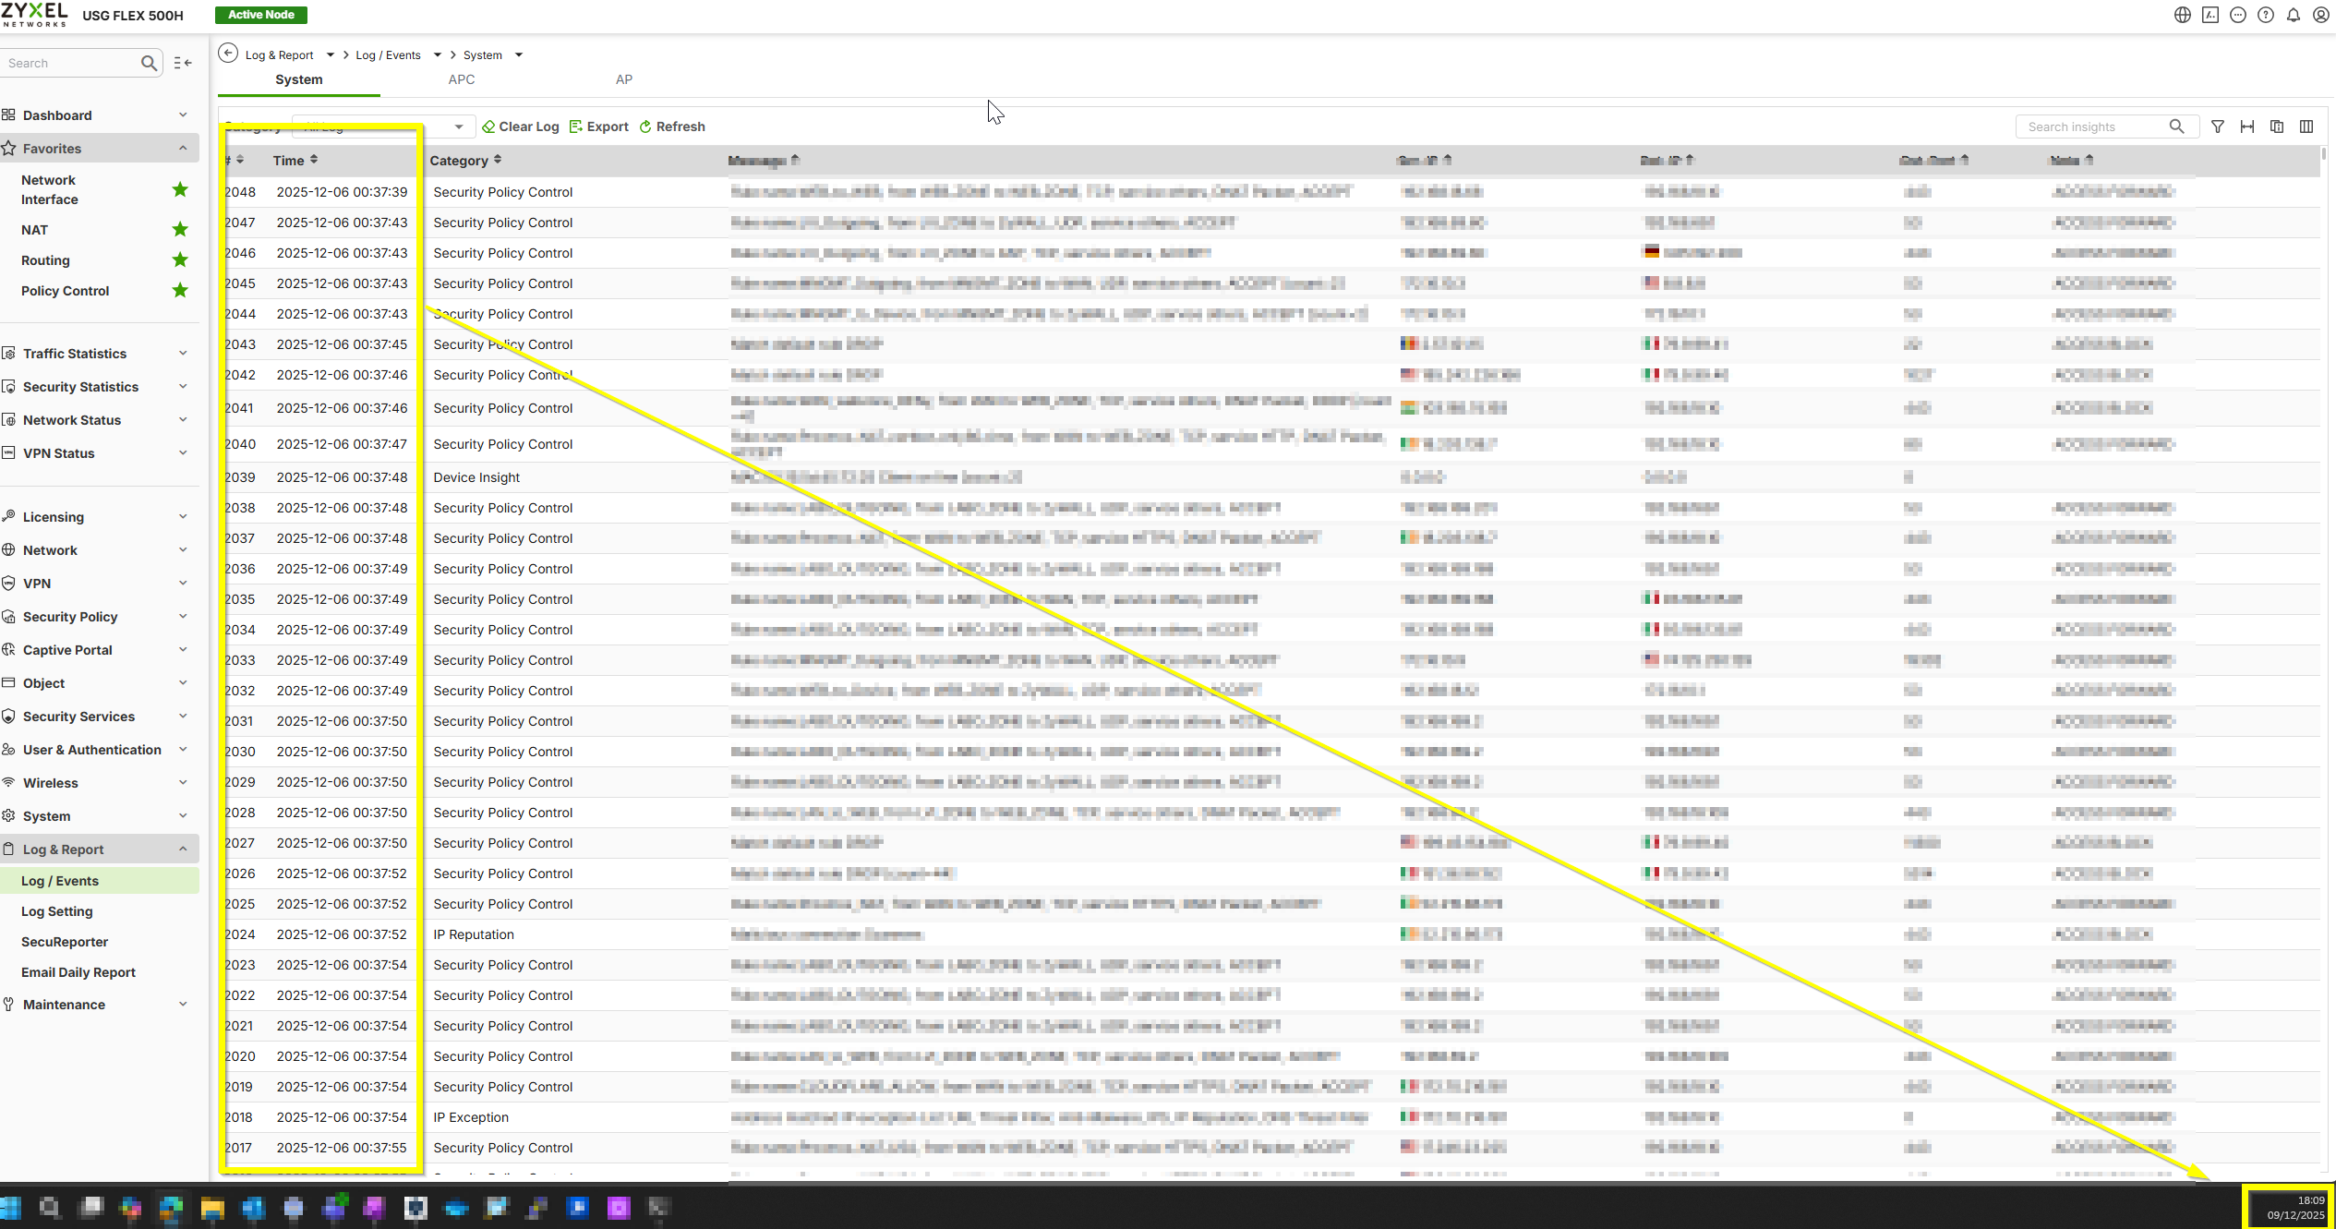Click the Export button
This screenshot has width=2336, height=1229.
tap(599, 127)
